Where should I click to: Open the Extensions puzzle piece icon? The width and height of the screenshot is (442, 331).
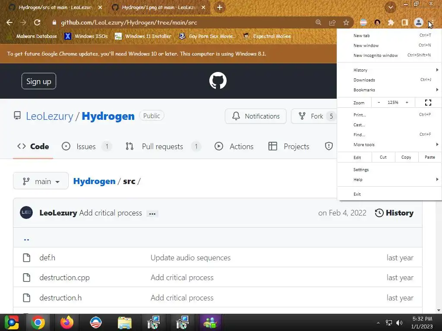391,22
